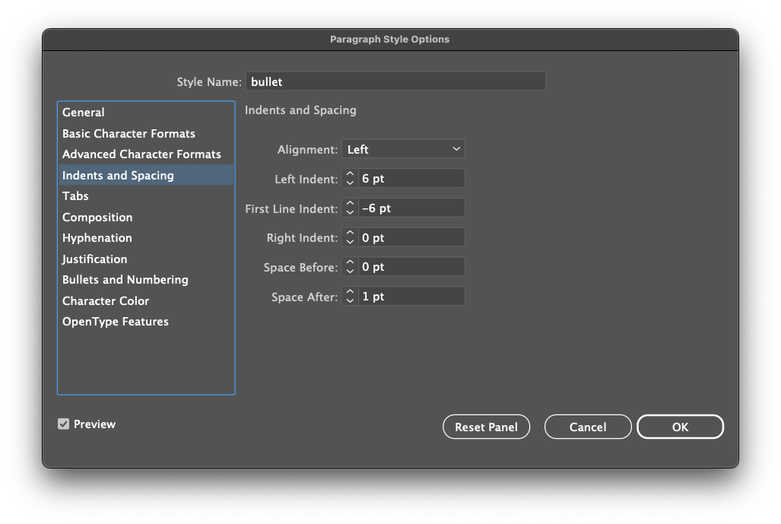Decrease First Line Indent with the down stepper
The height and width of the screenshot is (524, 781).
pyautogui.click(x=350, y=211)
